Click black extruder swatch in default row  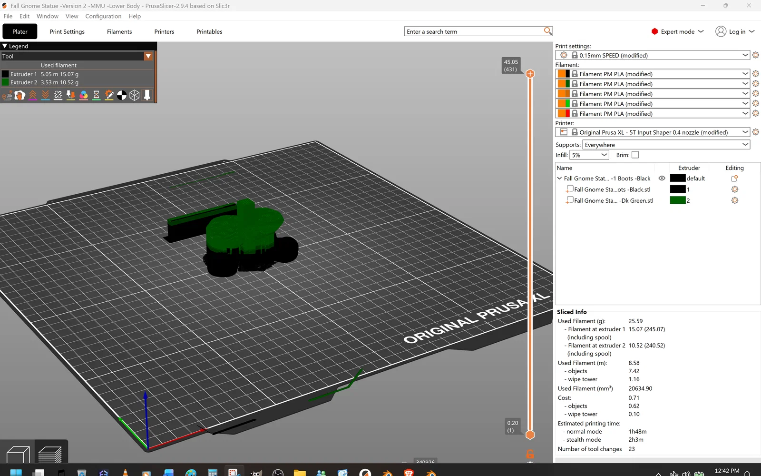pos(678,178)
